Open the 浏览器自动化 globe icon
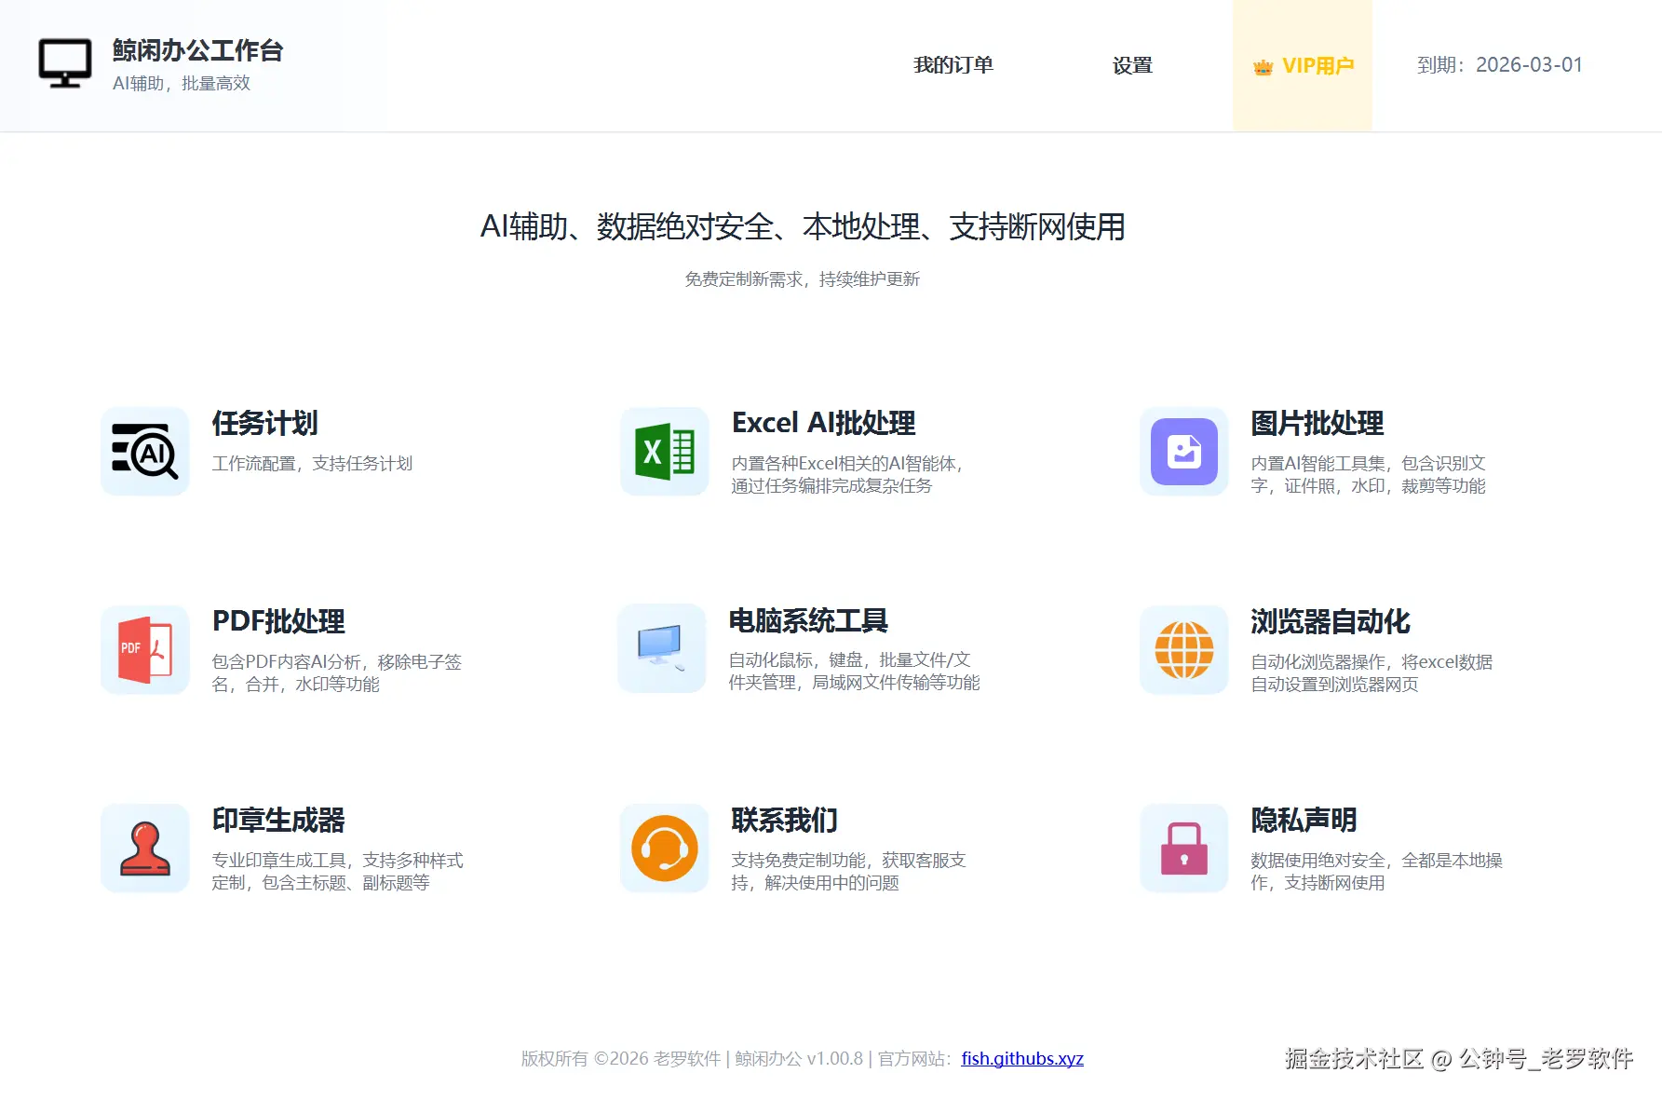Viewport: 1662px width, 1100px height. coord(1184,650)
